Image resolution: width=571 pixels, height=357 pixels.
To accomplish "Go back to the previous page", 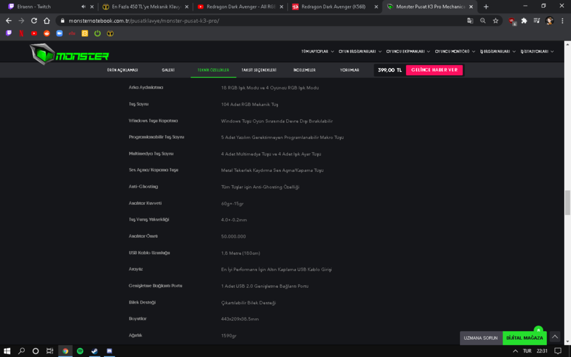I will click(x=9, y=21).
